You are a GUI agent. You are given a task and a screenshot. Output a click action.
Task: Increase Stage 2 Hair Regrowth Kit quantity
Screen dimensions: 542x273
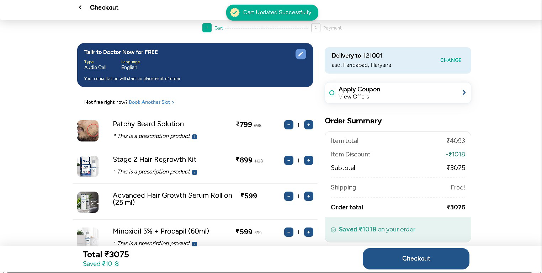coord(308,160)
